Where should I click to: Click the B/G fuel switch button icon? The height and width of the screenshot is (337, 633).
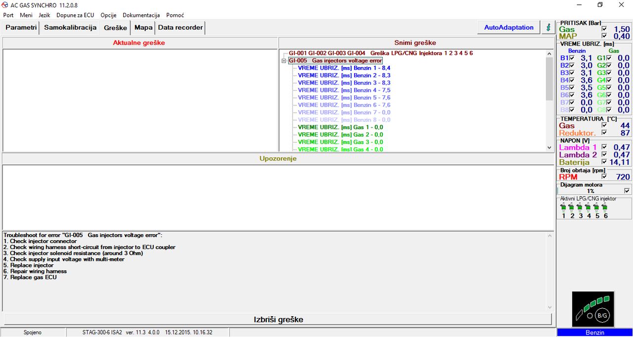pyautogui.click(x=593, y=309)
